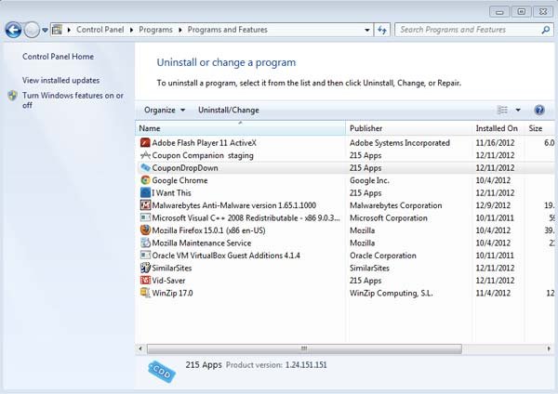This screenshot has height=394, width=558.
Task: Expand the arrow after Programs breadcrumb
Action: click(180, 31)
